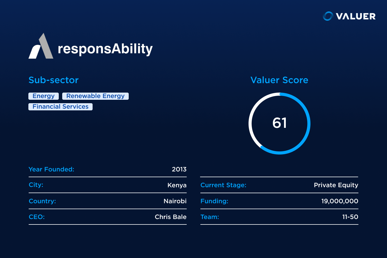Click the responsAbility triangular logo mark
Viewport: 387px width, 258px height.
coord(41,46)
